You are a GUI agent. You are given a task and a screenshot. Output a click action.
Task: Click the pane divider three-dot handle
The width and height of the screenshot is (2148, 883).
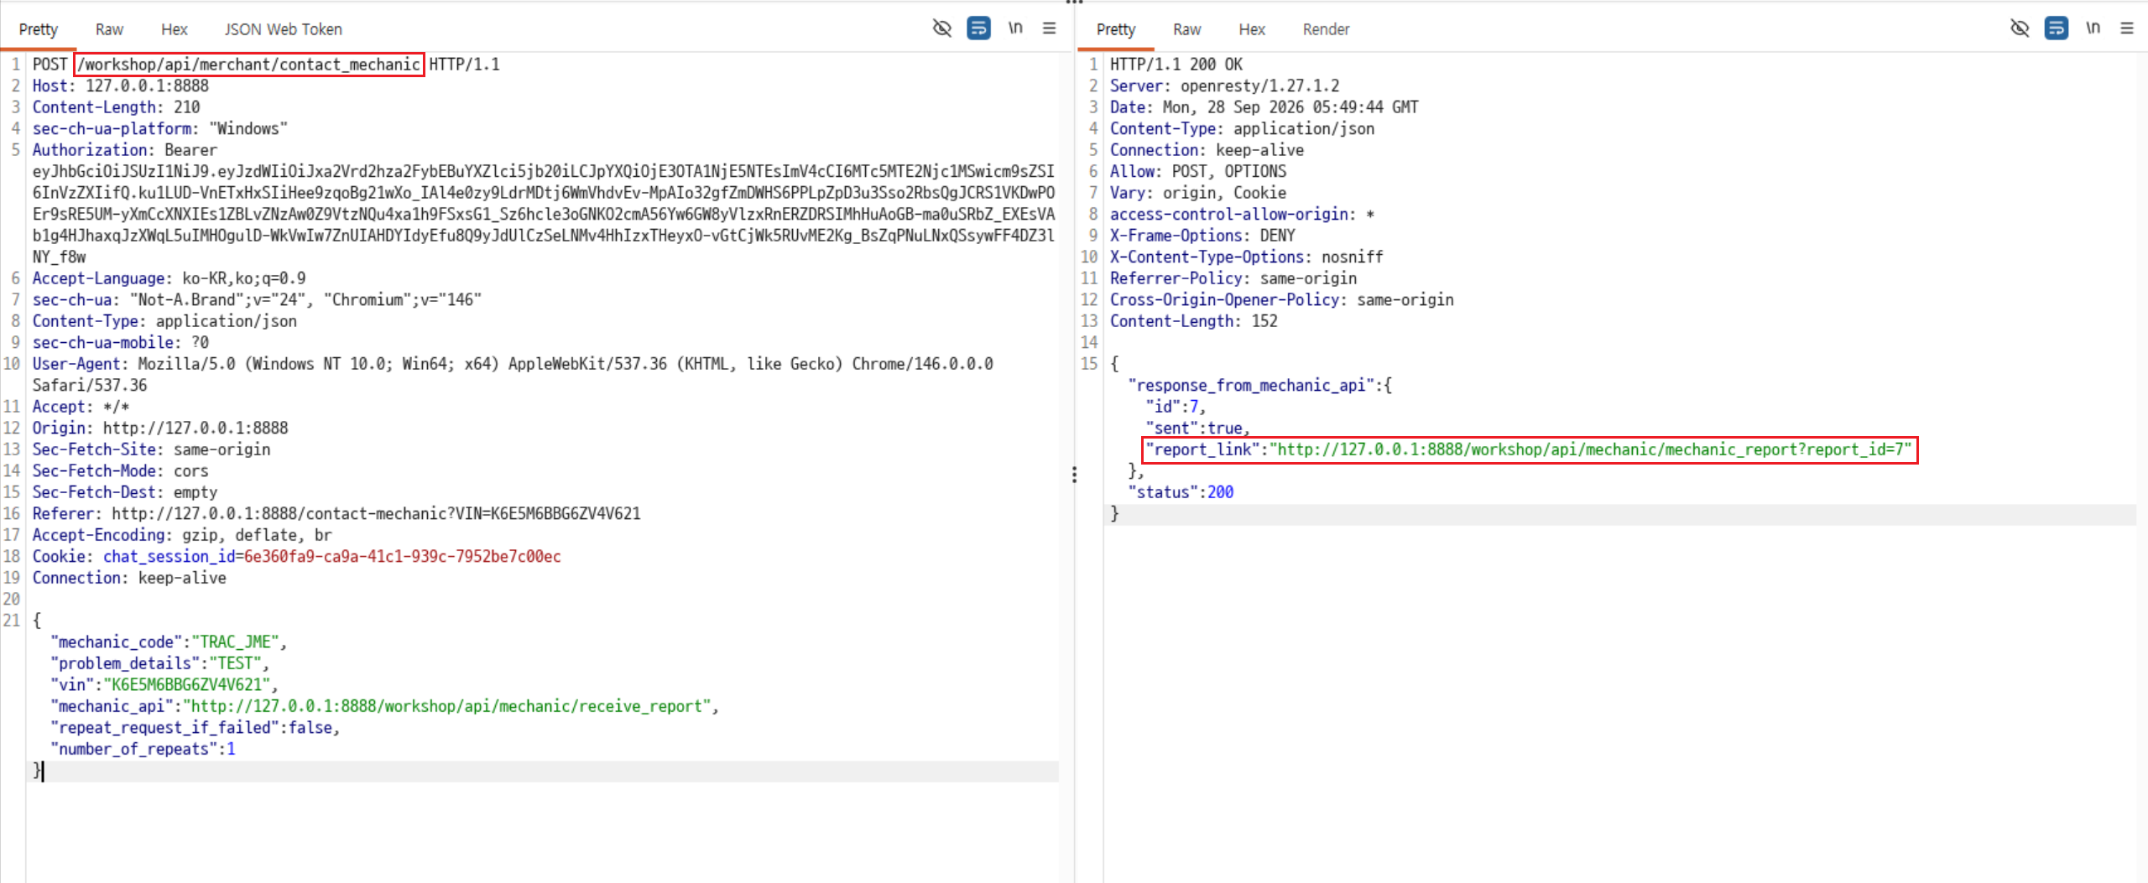tap(1074, 475)
